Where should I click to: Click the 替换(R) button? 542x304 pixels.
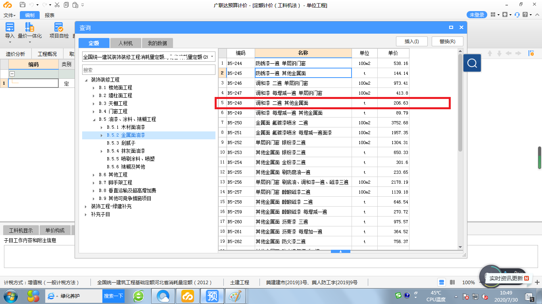pos(447,42)
